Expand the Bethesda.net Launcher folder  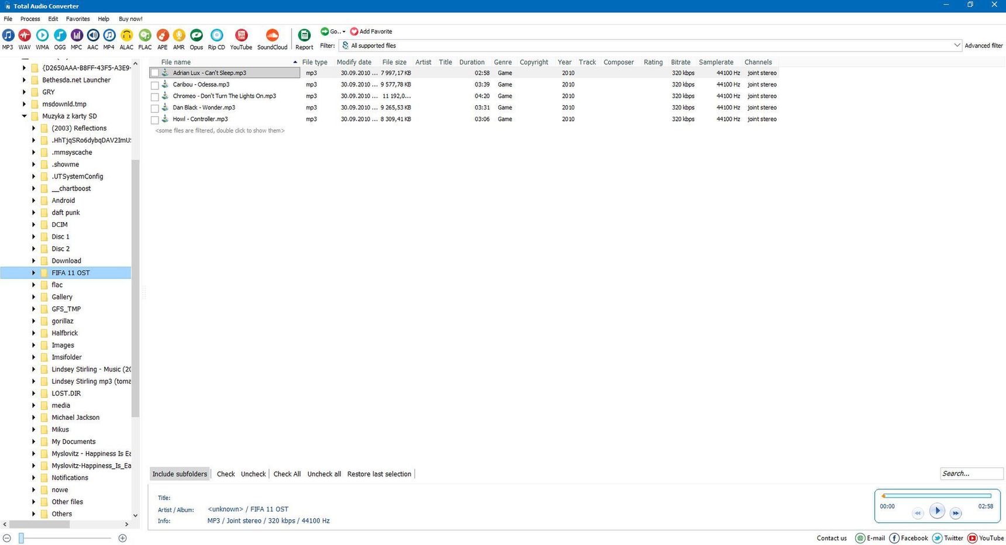coord(25,80)
